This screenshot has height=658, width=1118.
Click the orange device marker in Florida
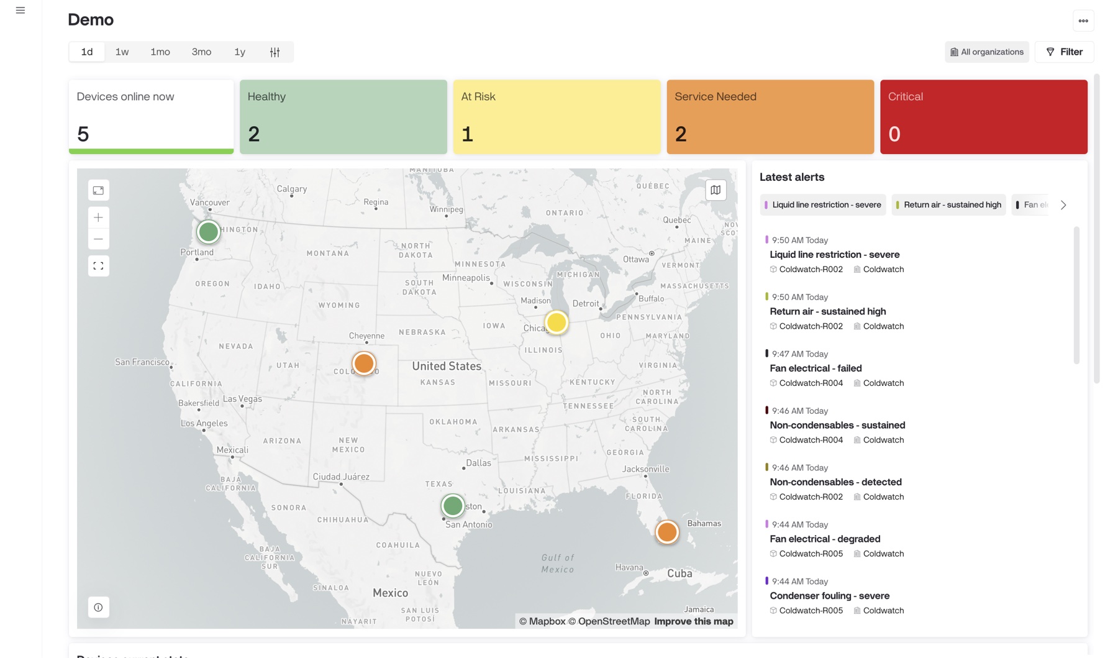667,532
